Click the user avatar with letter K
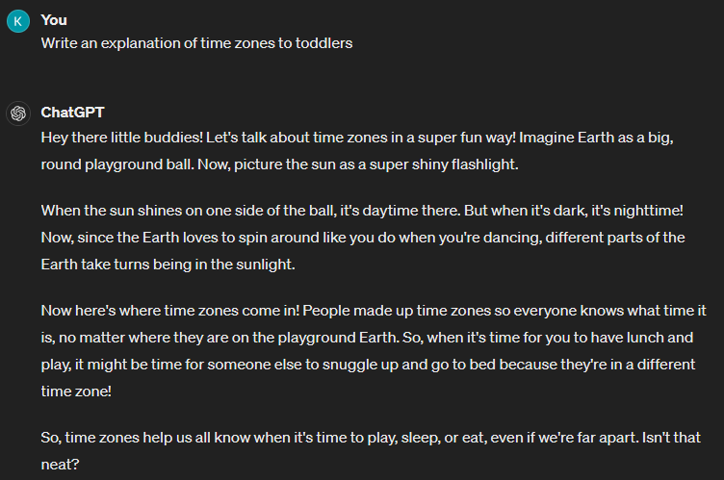 coord(18,21)
